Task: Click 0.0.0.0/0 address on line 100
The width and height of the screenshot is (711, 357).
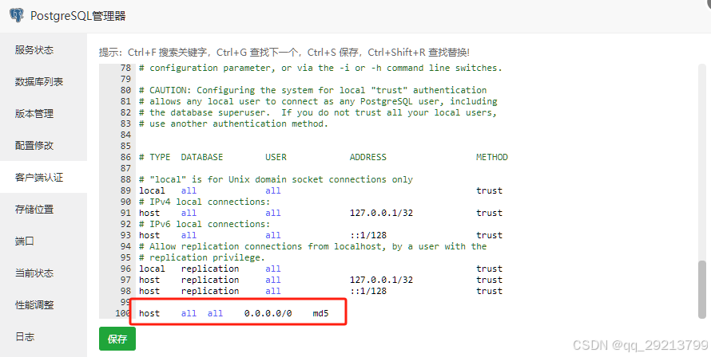Action: [x=268, y=313]
